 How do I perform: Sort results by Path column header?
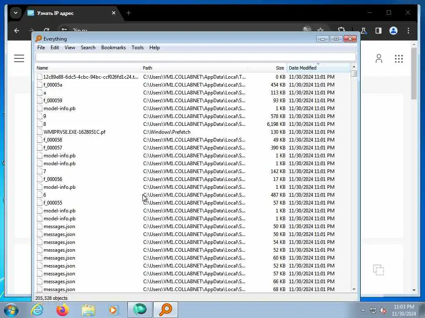coord(194,68)
